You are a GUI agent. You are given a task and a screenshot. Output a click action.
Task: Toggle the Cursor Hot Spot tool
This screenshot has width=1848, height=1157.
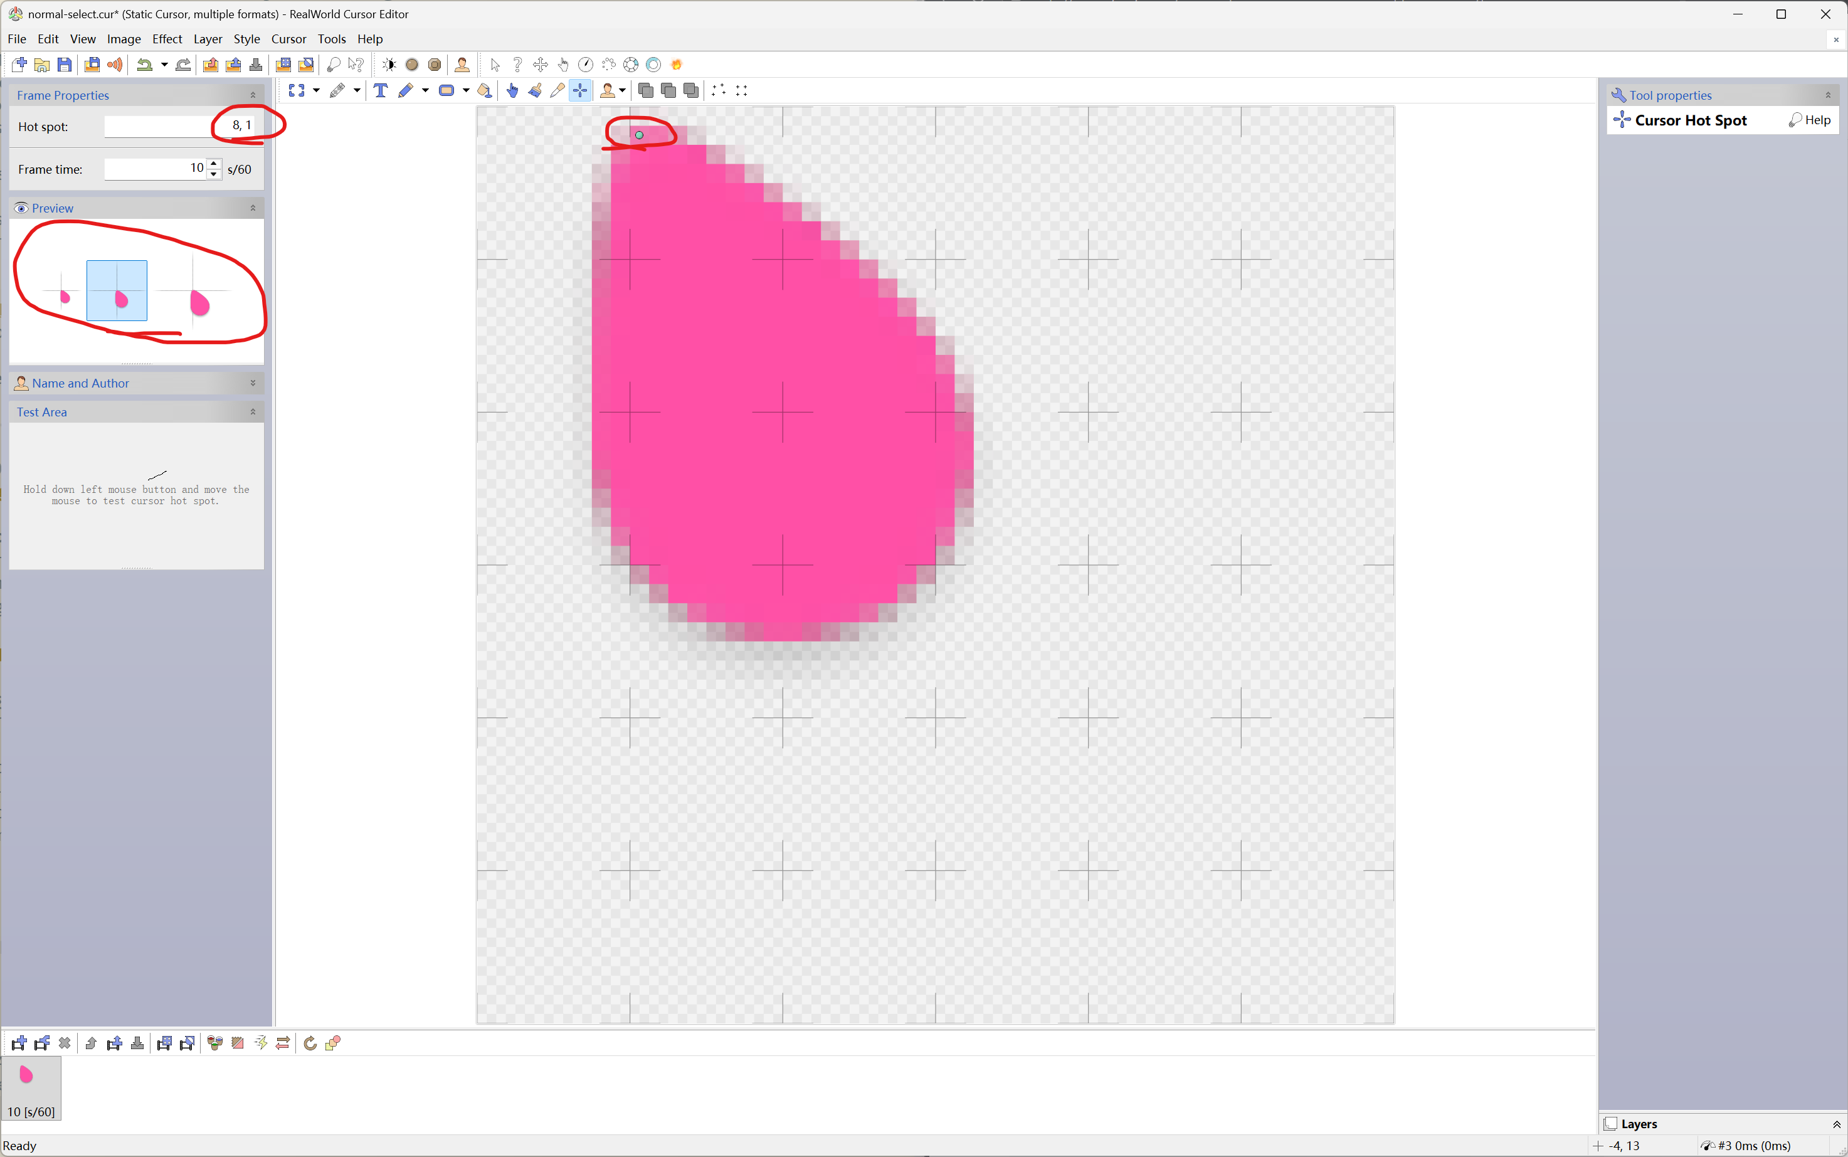click(581, 90)
